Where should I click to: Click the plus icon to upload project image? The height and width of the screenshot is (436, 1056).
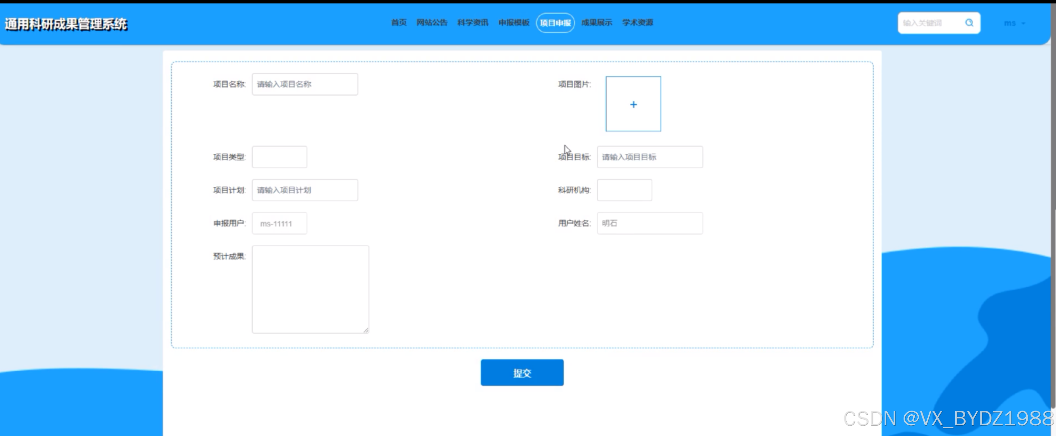point(633,104)
